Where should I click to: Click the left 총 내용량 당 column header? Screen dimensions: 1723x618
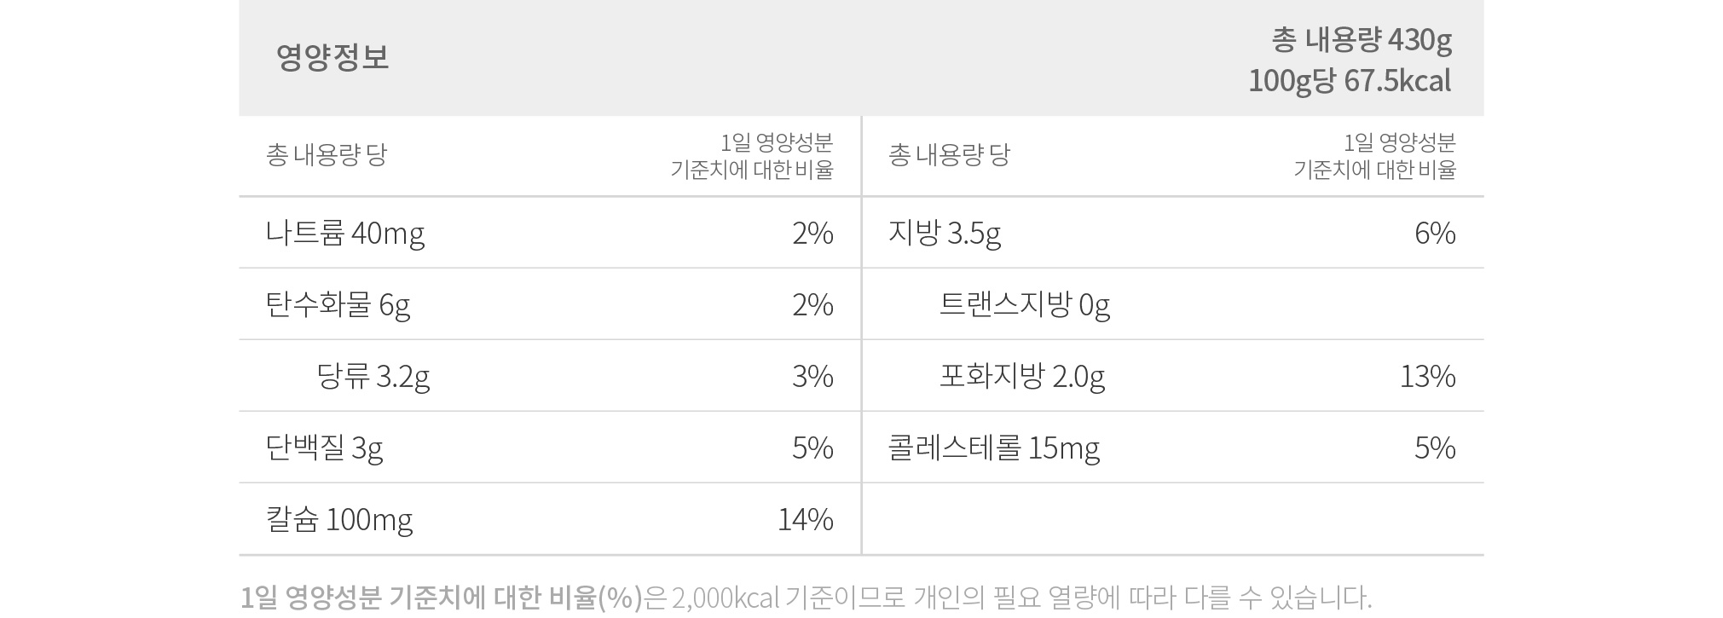(327, 155)
